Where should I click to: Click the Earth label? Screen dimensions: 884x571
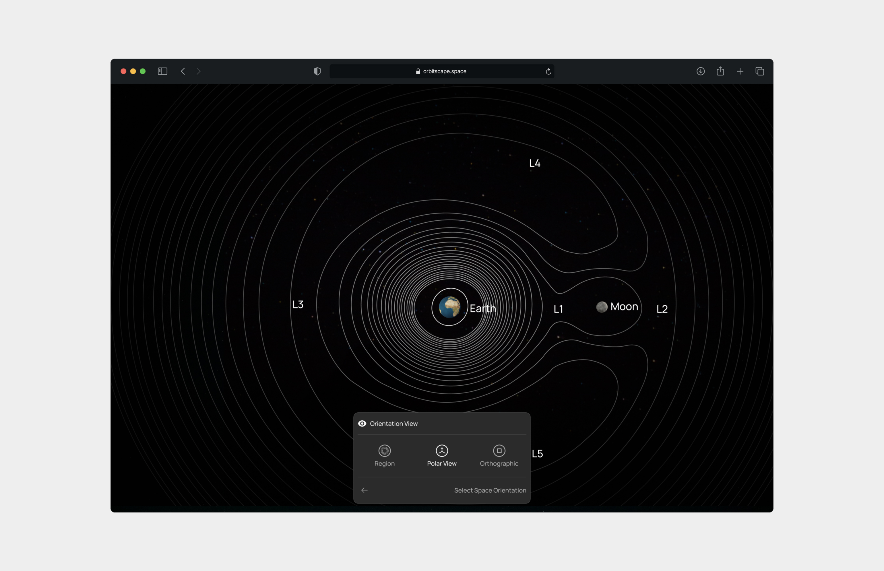[x=483, y=308]
